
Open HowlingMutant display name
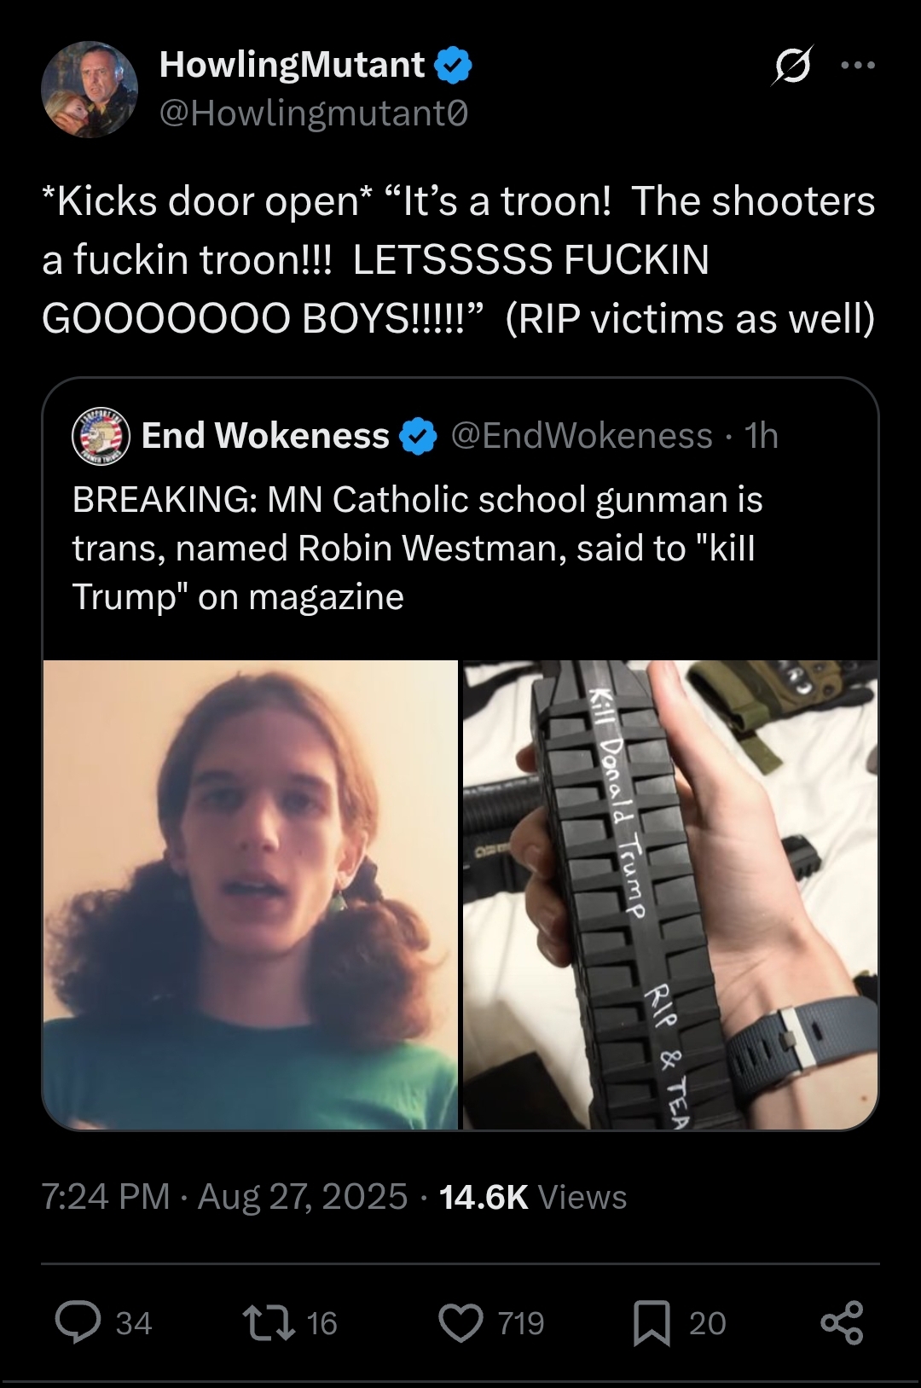292,65
